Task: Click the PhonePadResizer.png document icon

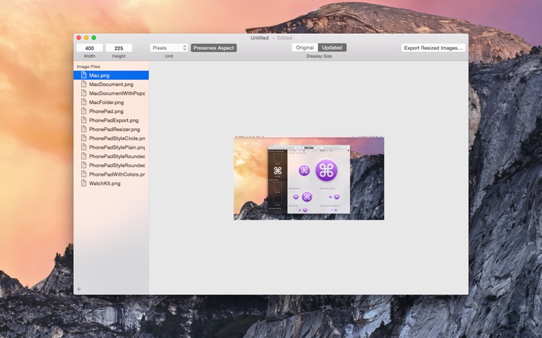Action: 83,129
